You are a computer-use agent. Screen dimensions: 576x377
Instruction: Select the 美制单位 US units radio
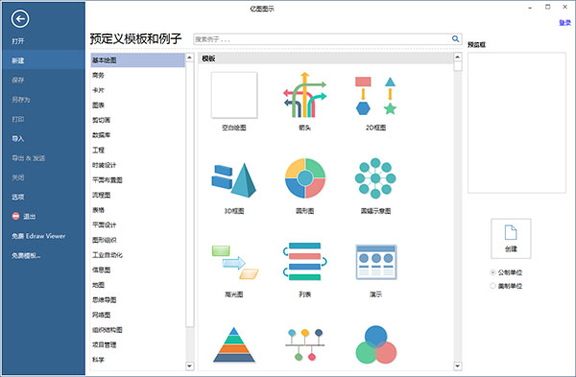pos(493,286)
